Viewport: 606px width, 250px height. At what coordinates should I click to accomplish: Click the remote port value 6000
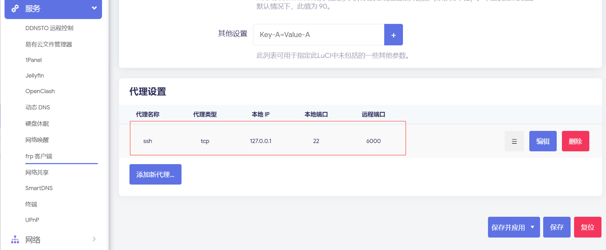373,141
